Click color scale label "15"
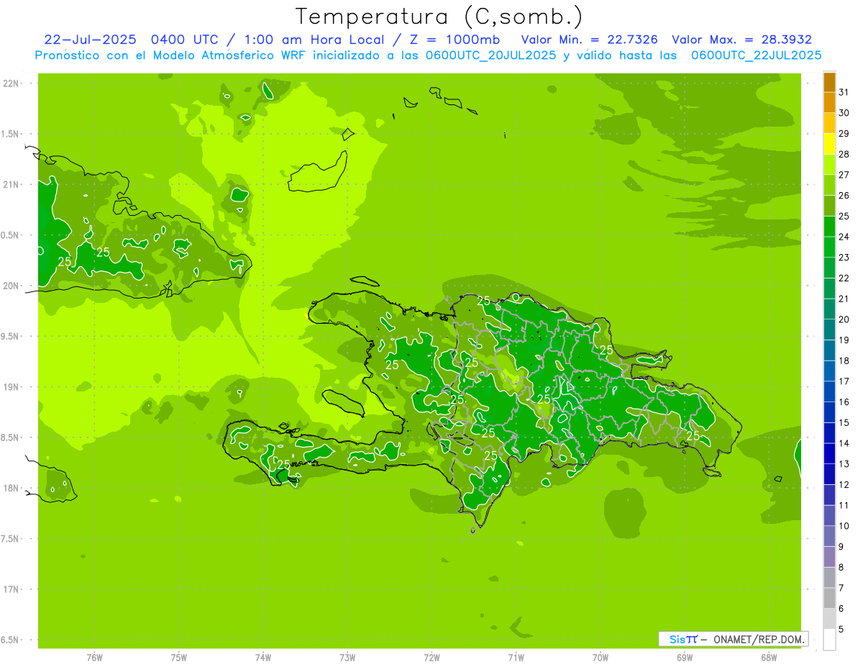Image resolution: width=863 pixels, height=667 pixels. point(844,423)
